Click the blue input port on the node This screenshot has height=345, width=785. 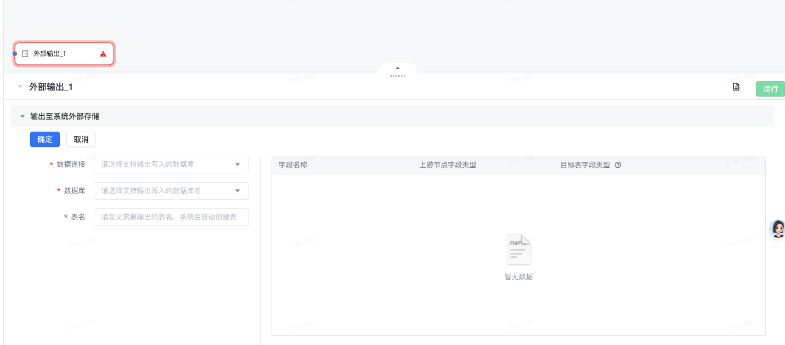pyautogui.click(x=15, y=54)
